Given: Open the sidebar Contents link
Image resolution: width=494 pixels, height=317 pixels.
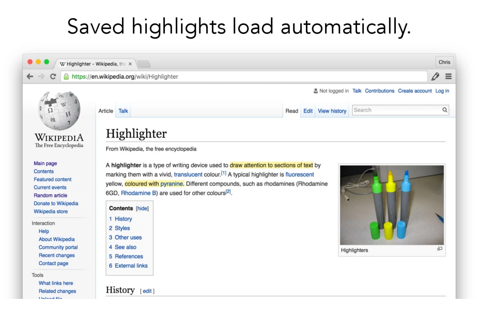Looking at the screenshot, I should tap(44, 171).
